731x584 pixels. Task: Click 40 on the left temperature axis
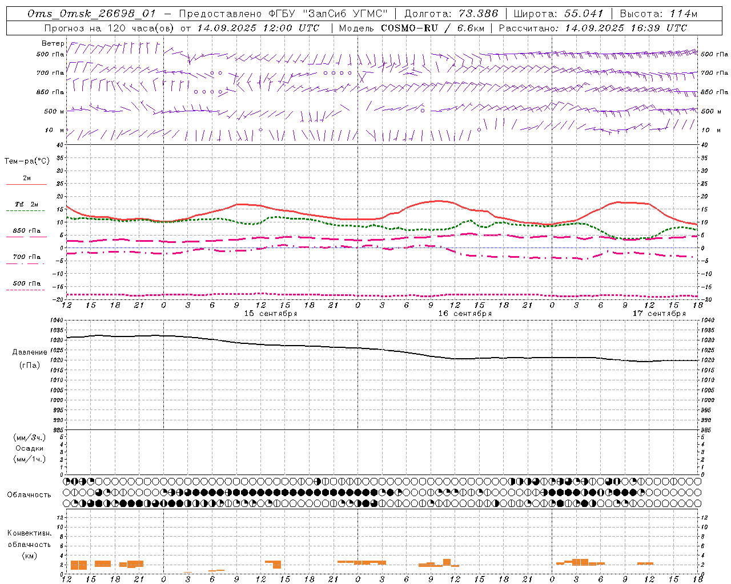tap(61, 145)
